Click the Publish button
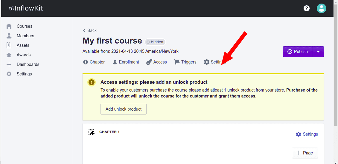This screenshot has width=338, height=164. [x=298, y=52]
